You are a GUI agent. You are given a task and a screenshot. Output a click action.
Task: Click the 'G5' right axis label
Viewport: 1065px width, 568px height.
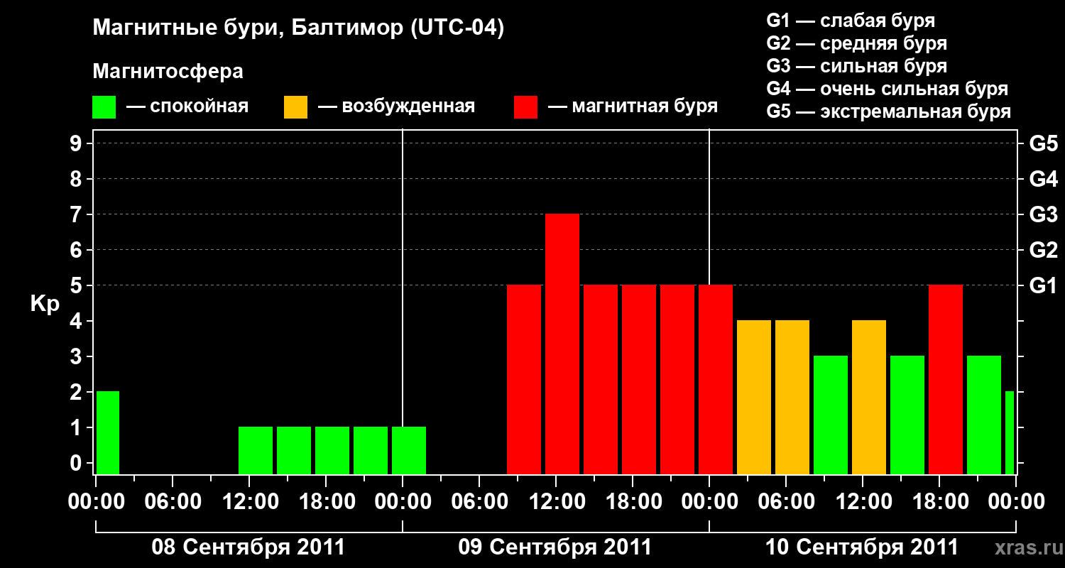click(x=1044, y=143)
